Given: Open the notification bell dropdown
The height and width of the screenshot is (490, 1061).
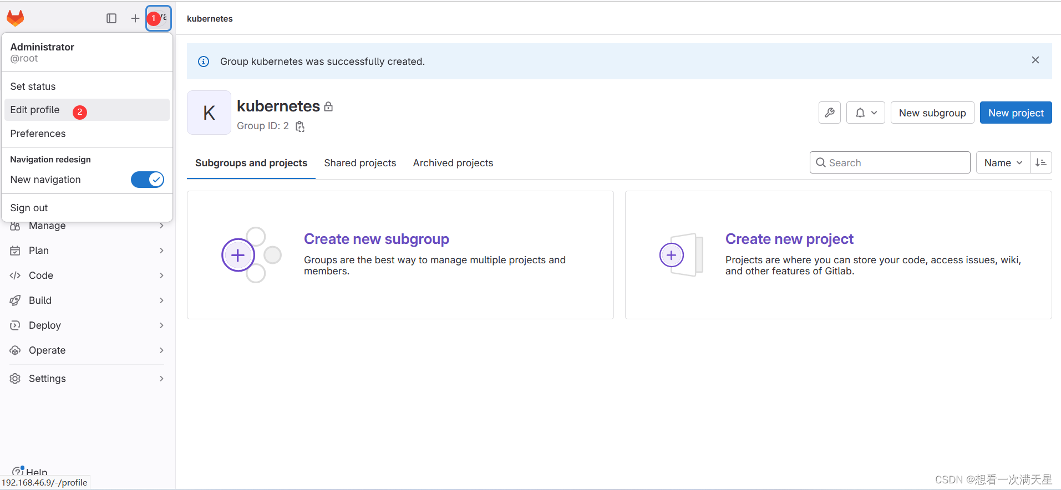Looking at the screenshot, I should tap(865, 113).
